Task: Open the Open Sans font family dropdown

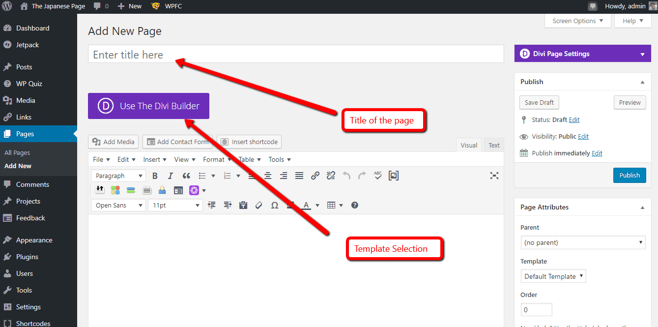Action: pos(118,205)
